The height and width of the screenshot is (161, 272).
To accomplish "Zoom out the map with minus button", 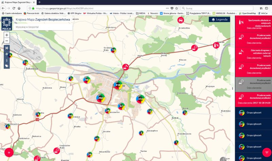I will pyautogui.click(x=7, y=41).
